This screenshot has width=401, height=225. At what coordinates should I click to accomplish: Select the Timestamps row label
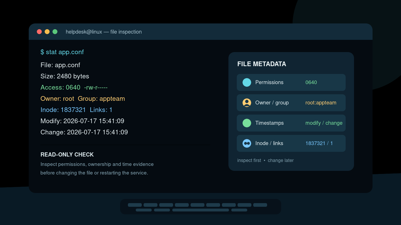pos(269,123)
